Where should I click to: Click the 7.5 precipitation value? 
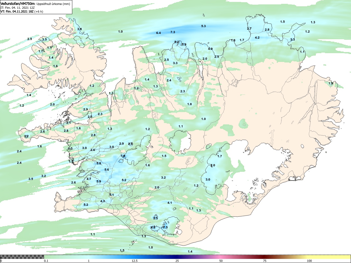[165, 227]
